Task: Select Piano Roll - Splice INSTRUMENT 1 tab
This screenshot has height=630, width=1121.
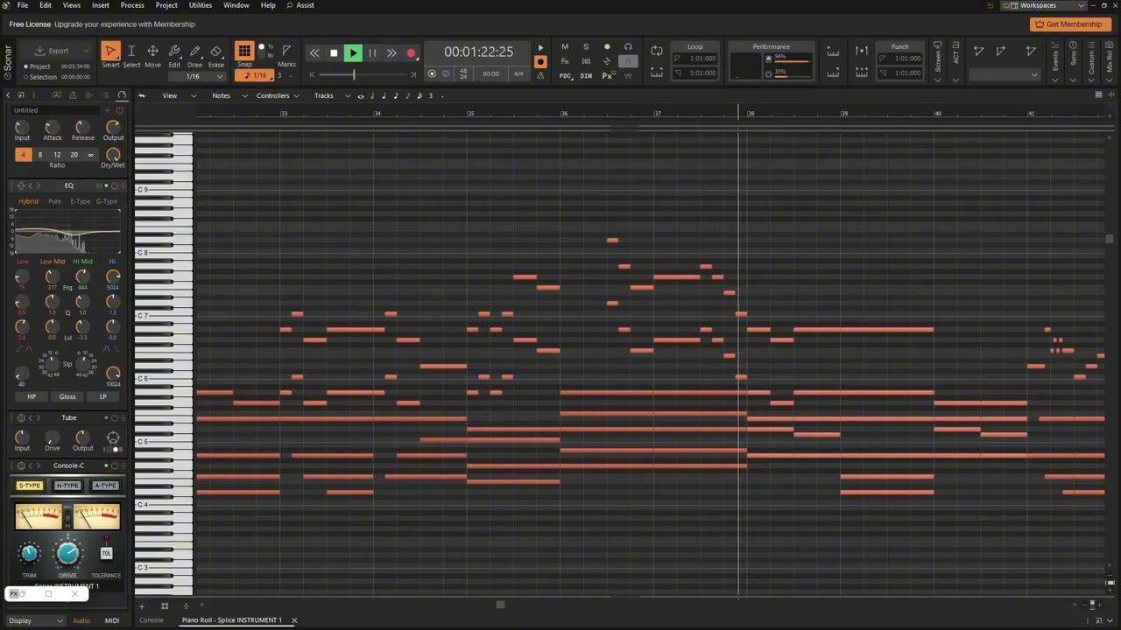Action: click(232, 620)
